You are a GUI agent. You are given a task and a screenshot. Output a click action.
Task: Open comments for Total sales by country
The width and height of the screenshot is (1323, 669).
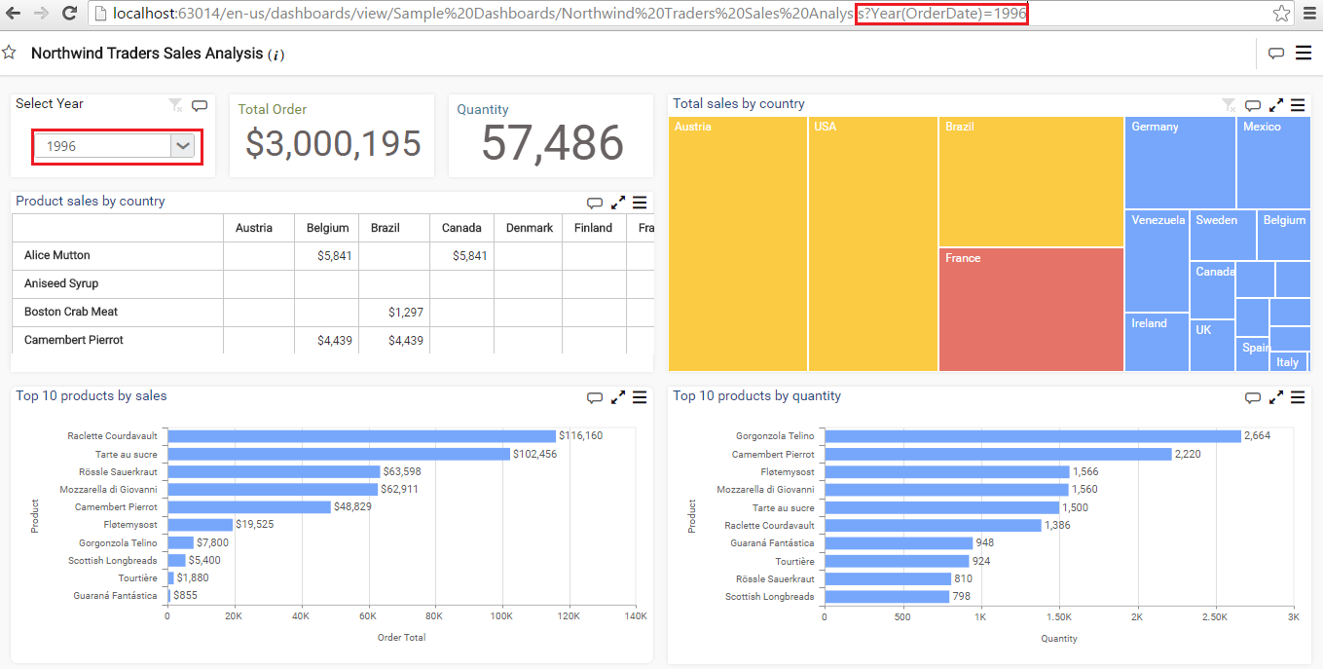coord(1253,105)
